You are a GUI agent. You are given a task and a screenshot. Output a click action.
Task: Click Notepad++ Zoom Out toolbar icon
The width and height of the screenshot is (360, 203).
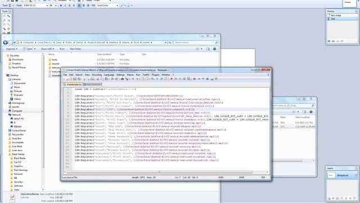[137, 79]
